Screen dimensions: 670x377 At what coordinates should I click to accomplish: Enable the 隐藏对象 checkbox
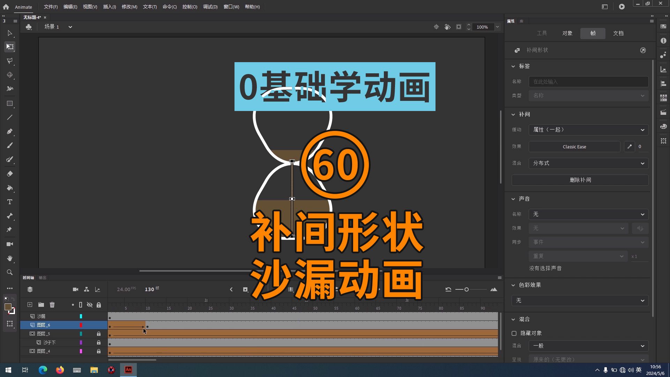click(x=514, y=333)
